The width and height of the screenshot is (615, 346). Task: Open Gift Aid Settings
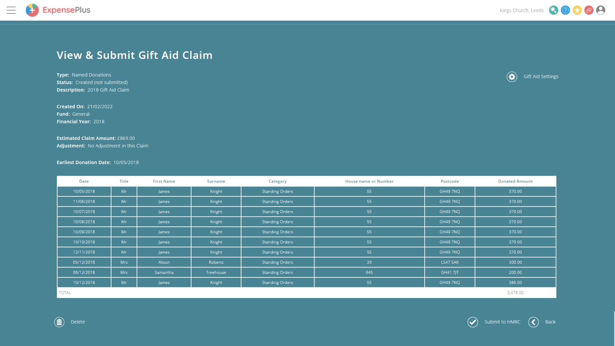pyautogui.click(x=541, y=76)
